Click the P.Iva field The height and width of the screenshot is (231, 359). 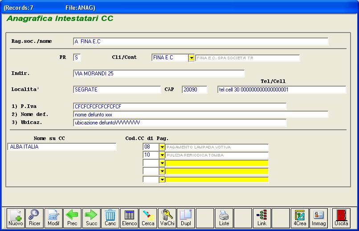coord(180,107)
